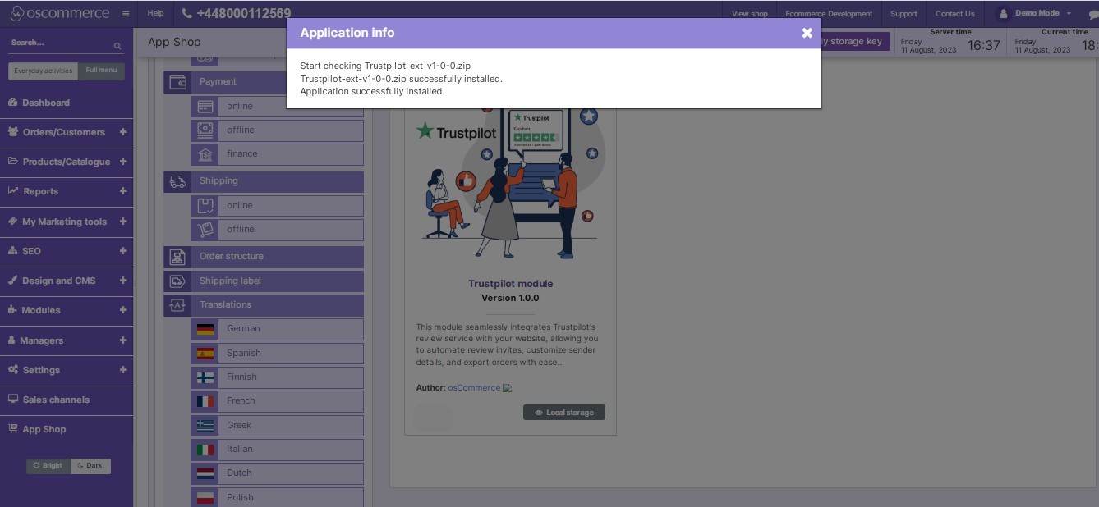Open View shop in the top bar
The height and width of the screenshot is (507, 1099).
[x=750, y=14]
